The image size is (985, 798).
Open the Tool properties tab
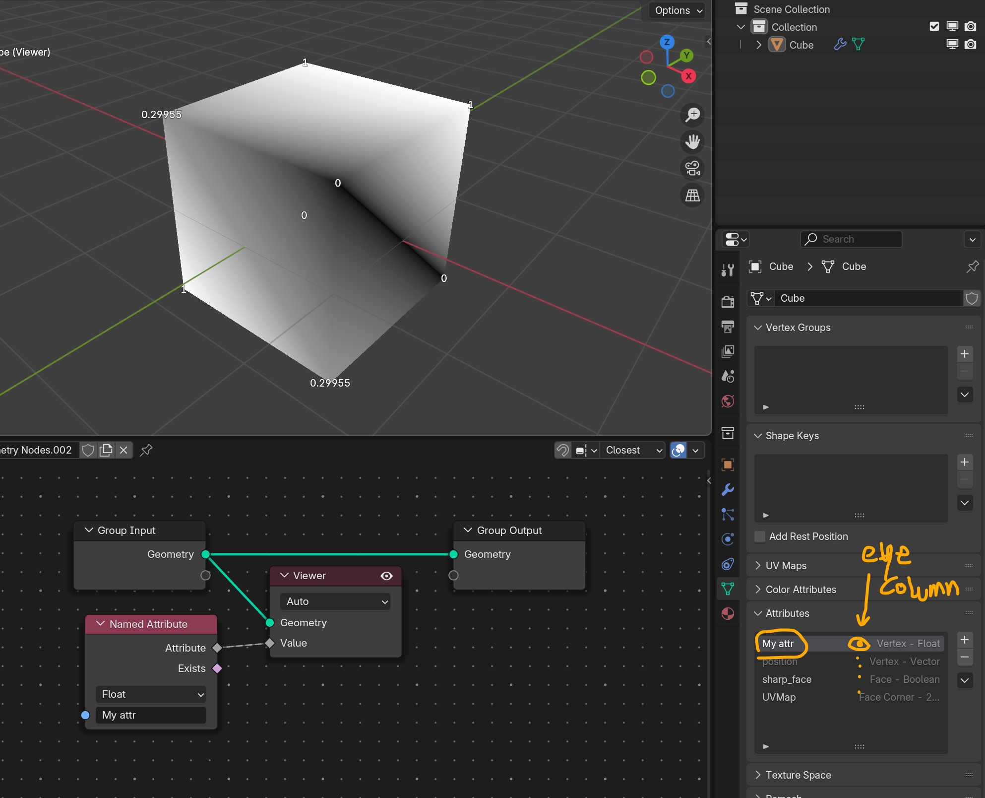click(728, 269)
